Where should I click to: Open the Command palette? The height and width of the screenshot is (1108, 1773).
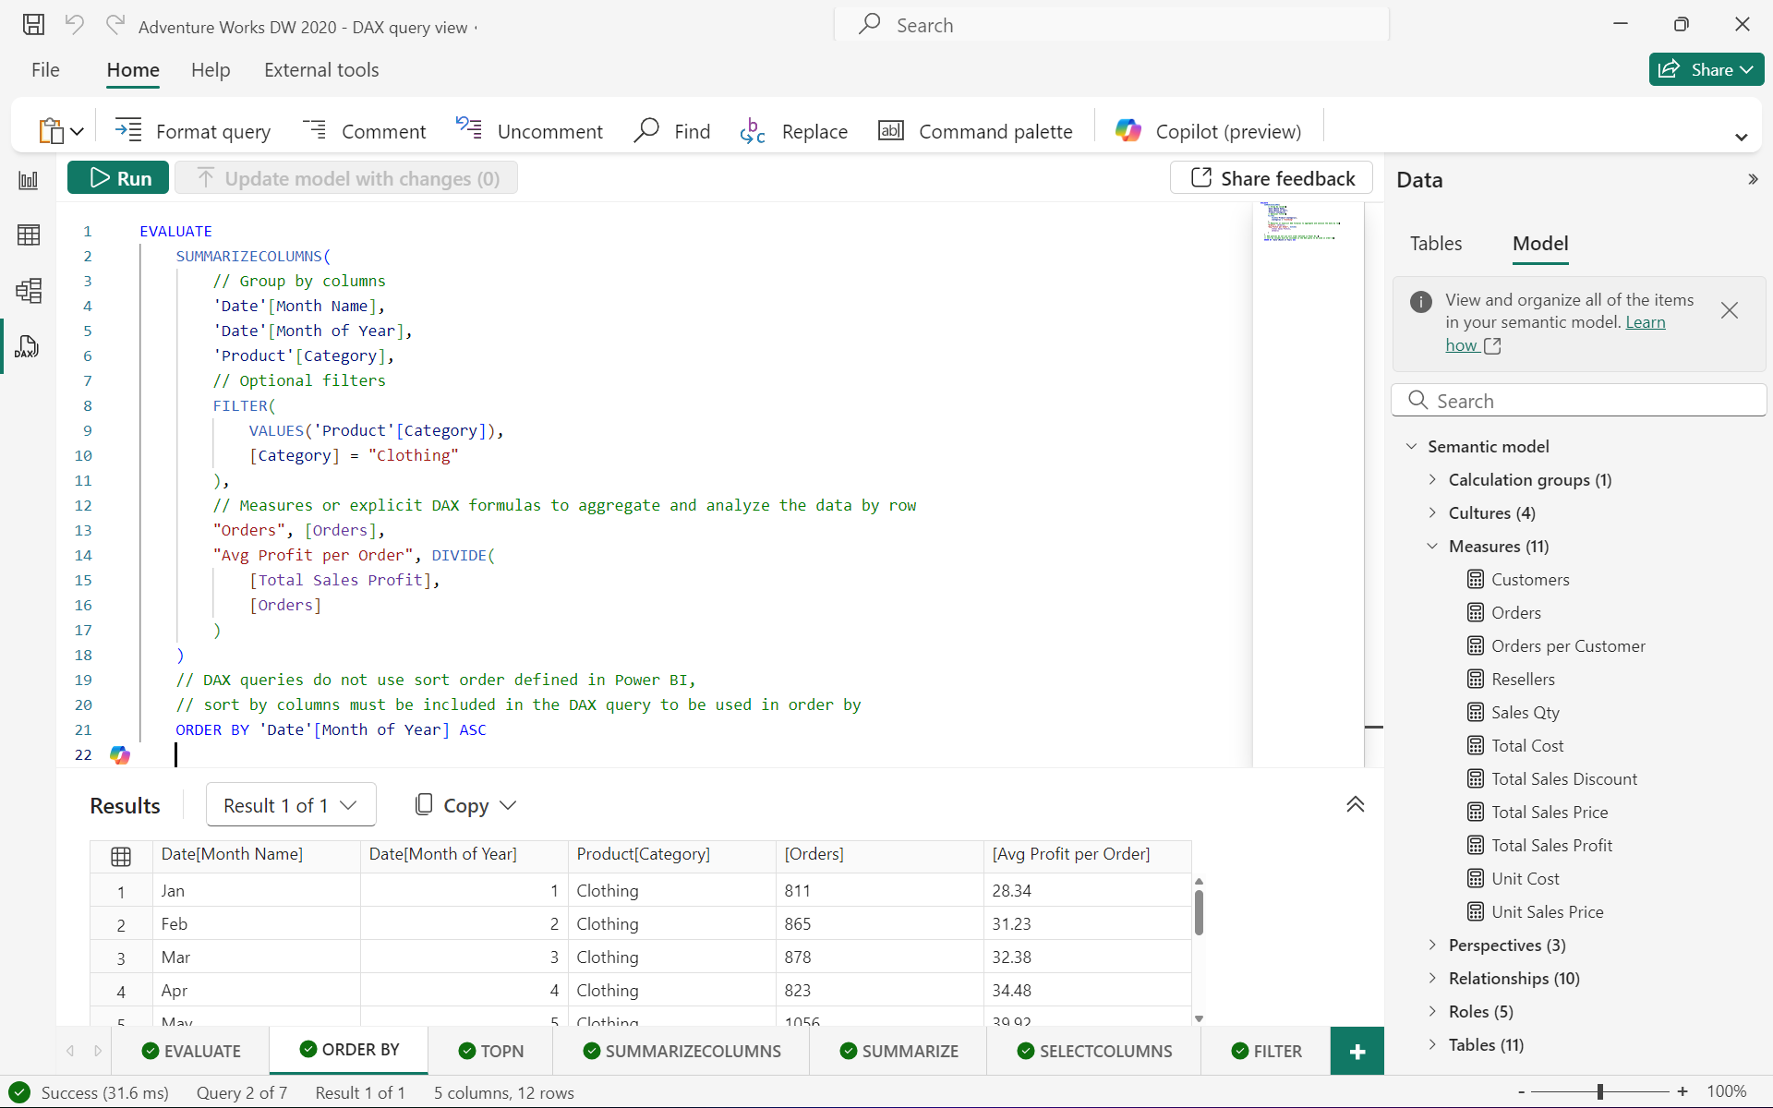[x=974, y=130]
